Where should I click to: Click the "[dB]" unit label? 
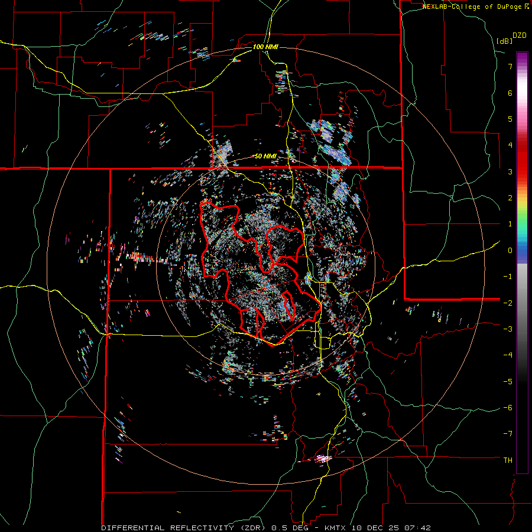click(504, 41)
